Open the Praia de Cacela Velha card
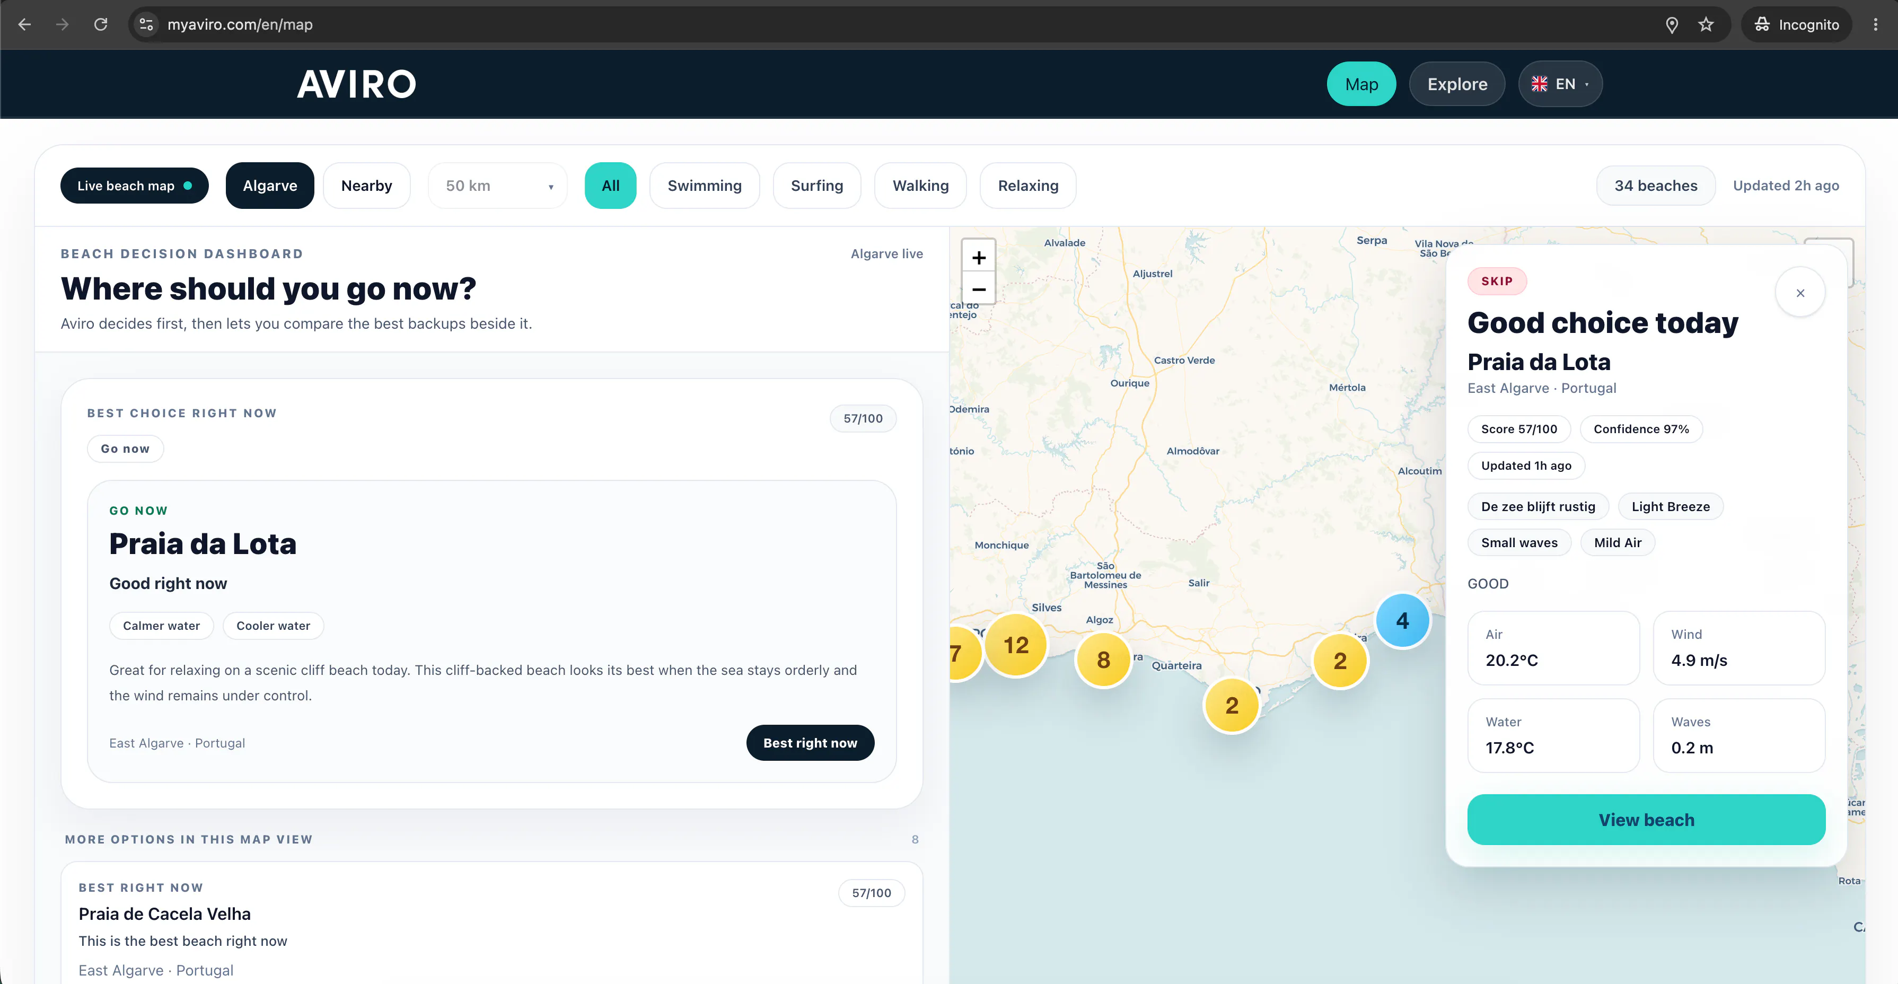This screenshot has width=1898, height=984. 491,923
